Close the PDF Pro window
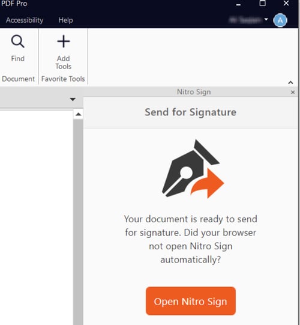The width and height of the screenshot is (300, 325). 286,4
